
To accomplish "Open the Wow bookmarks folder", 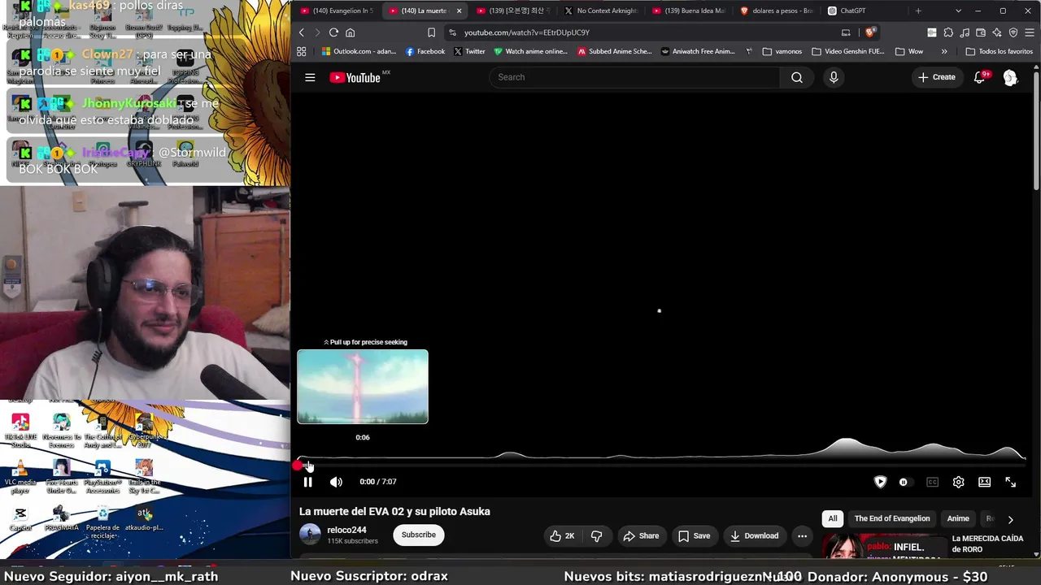I will [x=909, y=51].
